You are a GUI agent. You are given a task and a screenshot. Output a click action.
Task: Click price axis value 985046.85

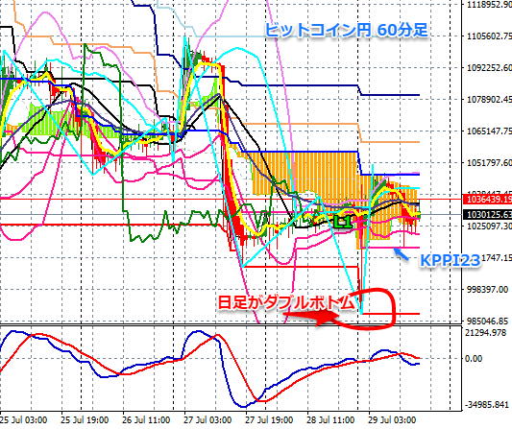tap(488, 321)
